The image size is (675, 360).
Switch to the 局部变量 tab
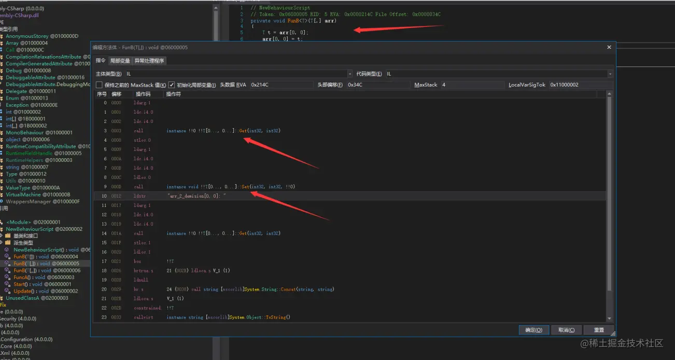[120, 61]
